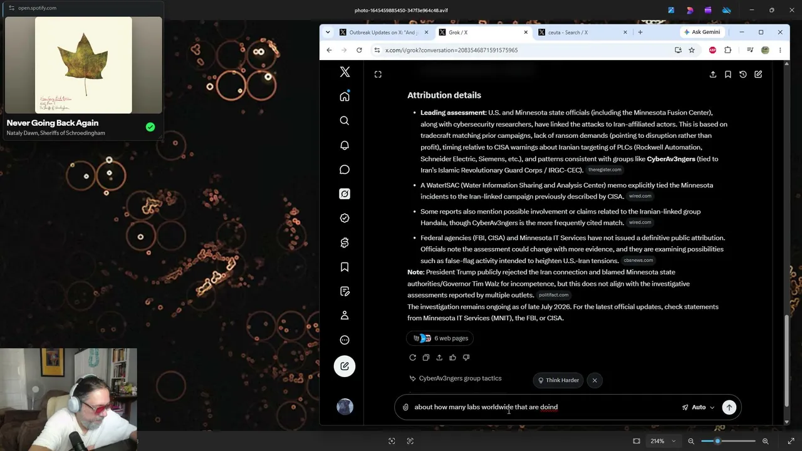This screenshot has height=451, width=802.
Task: Switch to Outbreak Updates on X tab
Action: click(383, 33)
